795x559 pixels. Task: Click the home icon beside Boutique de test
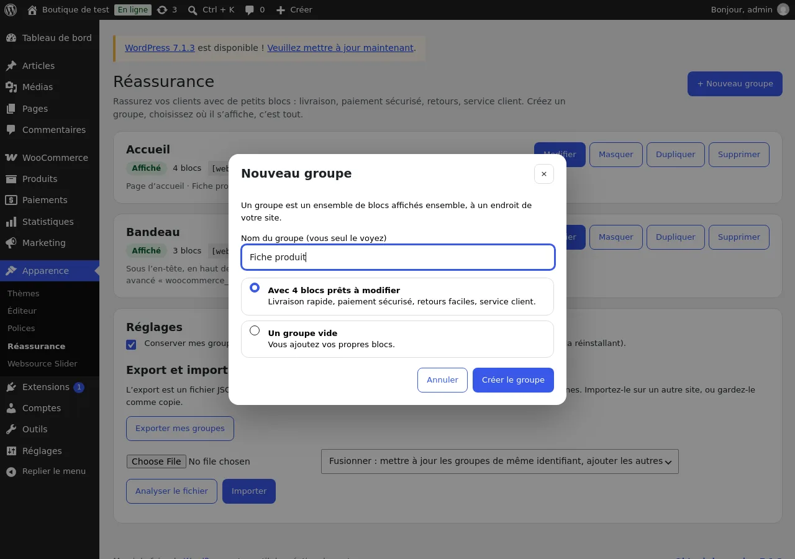pos(32,10)
